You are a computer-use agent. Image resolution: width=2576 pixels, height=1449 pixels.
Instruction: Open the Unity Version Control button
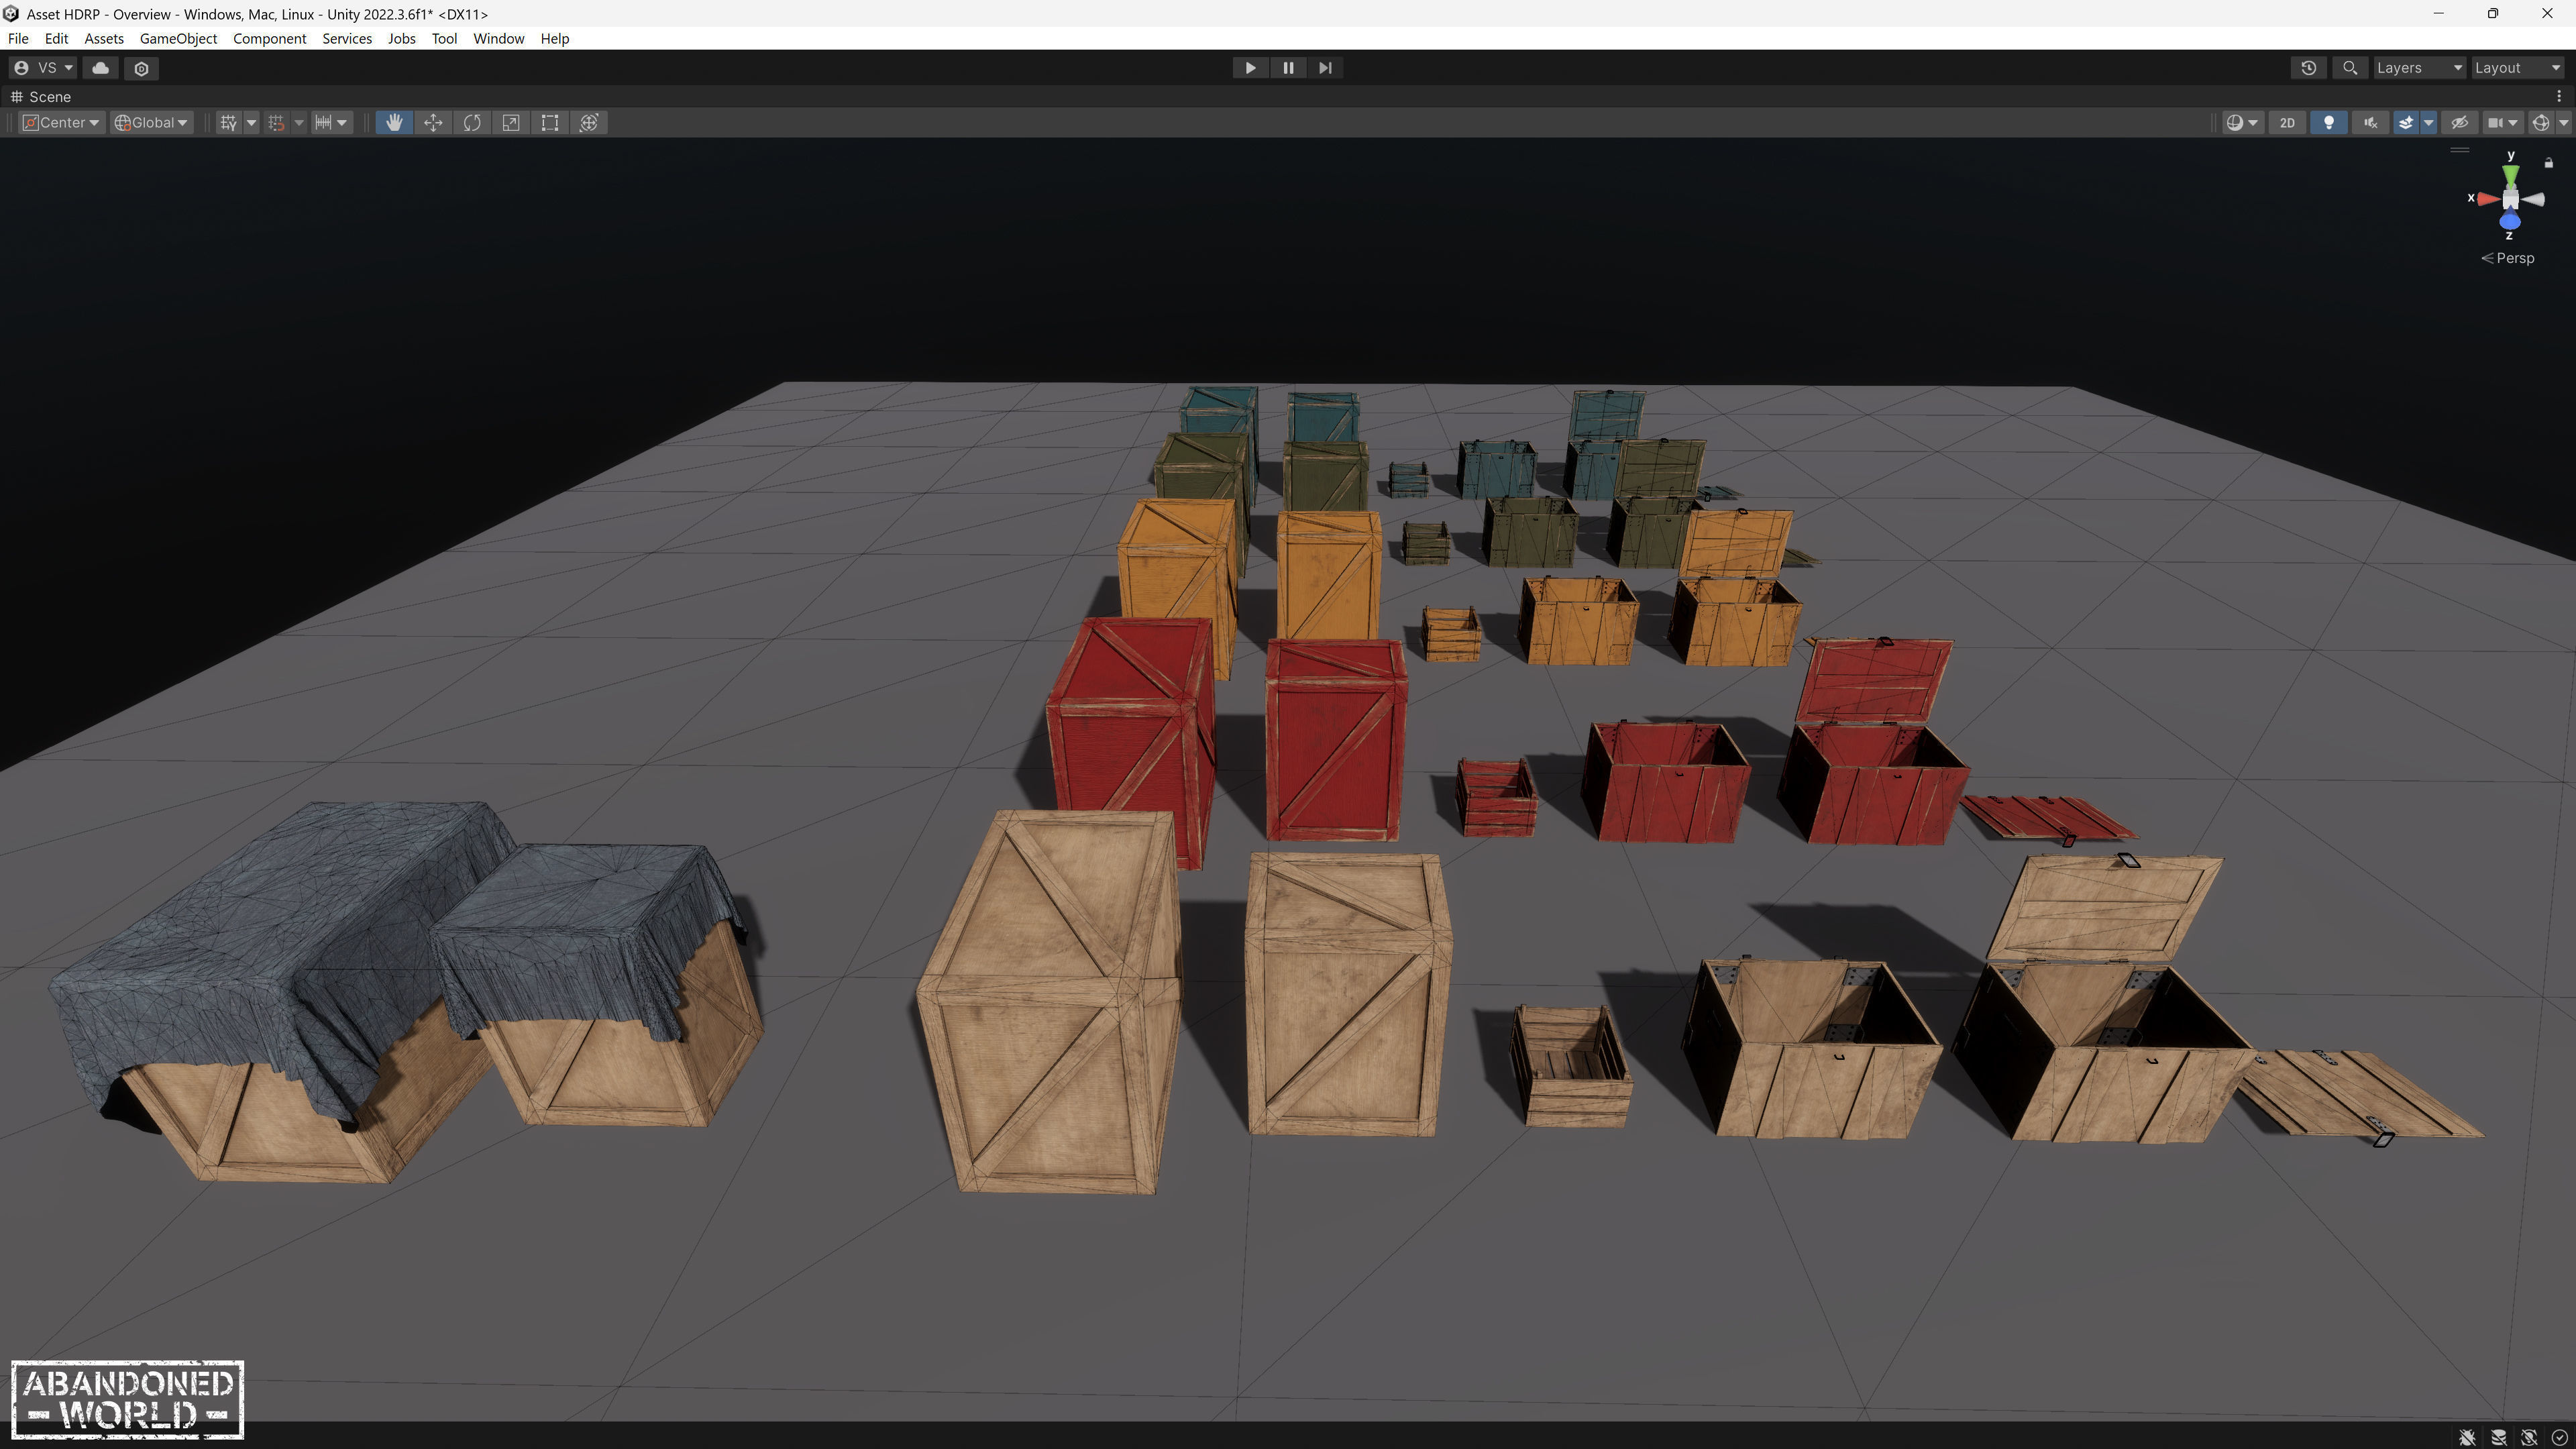[x=141, y=68]
